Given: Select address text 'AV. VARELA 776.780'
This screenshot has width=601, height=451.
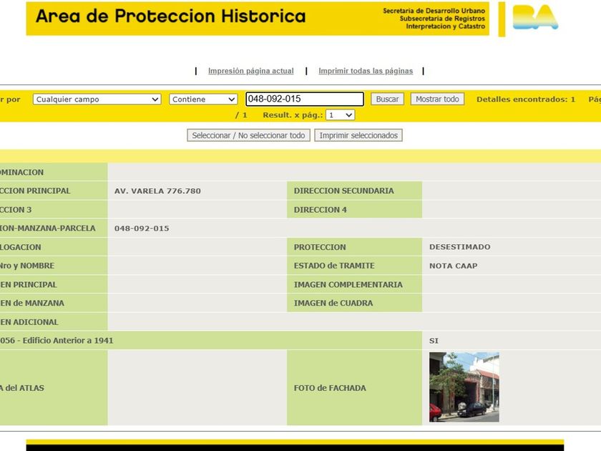Looking at the screenshot, I should point(157,191).
